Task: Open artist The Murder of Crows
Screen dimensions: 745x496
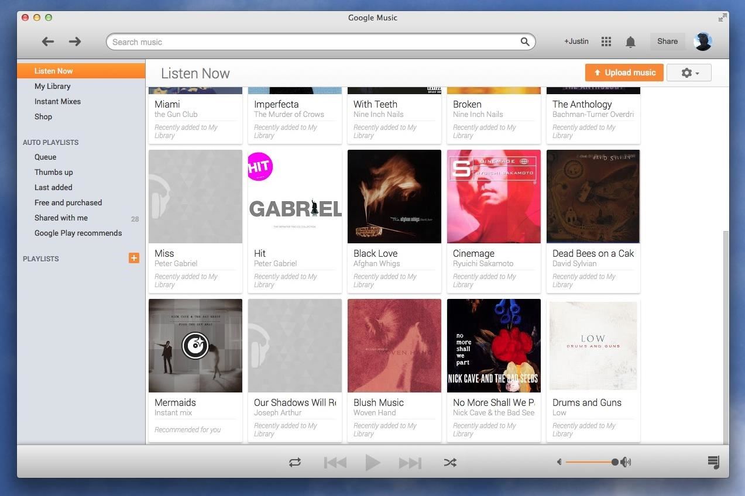Action: [289, 115]
